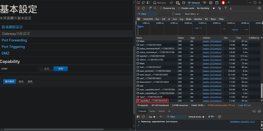Filter requests by Doc type
This screenshot has height=131, width=263.
coord(157,19)
